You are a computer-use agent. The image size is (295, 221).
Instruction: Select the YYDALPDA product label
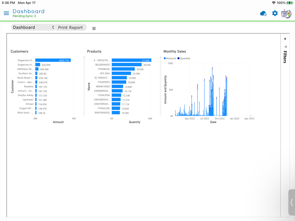[x=104, y=95]
